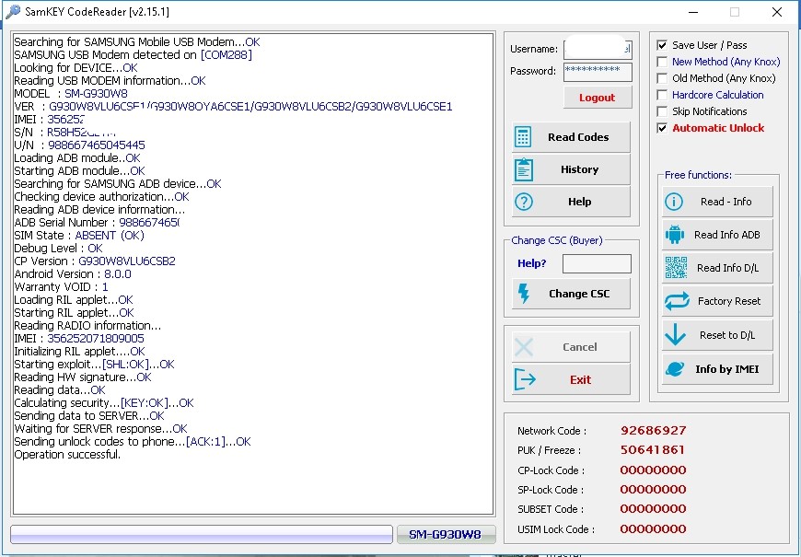Click the USIM Lock Code value
Screen dimensions: 801x557
click(654, 528)
